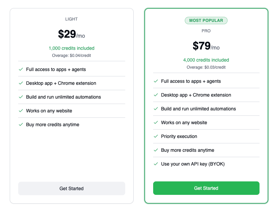Click Overage: $0.03/credit text

(206, 67)
